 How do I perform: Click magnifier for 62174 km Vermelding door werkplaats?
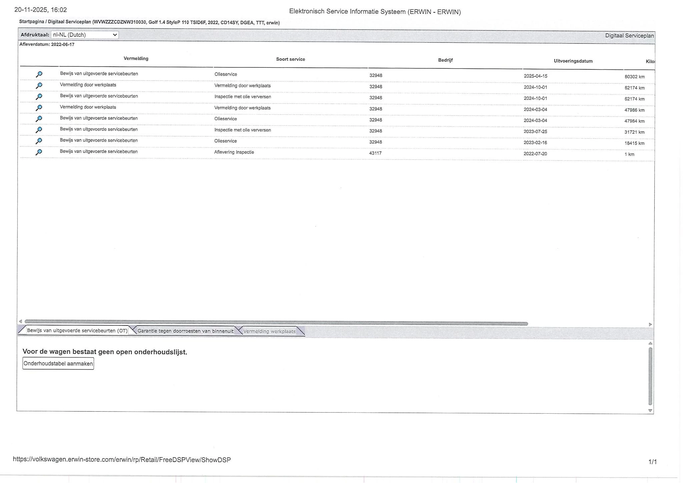point(39,86)
